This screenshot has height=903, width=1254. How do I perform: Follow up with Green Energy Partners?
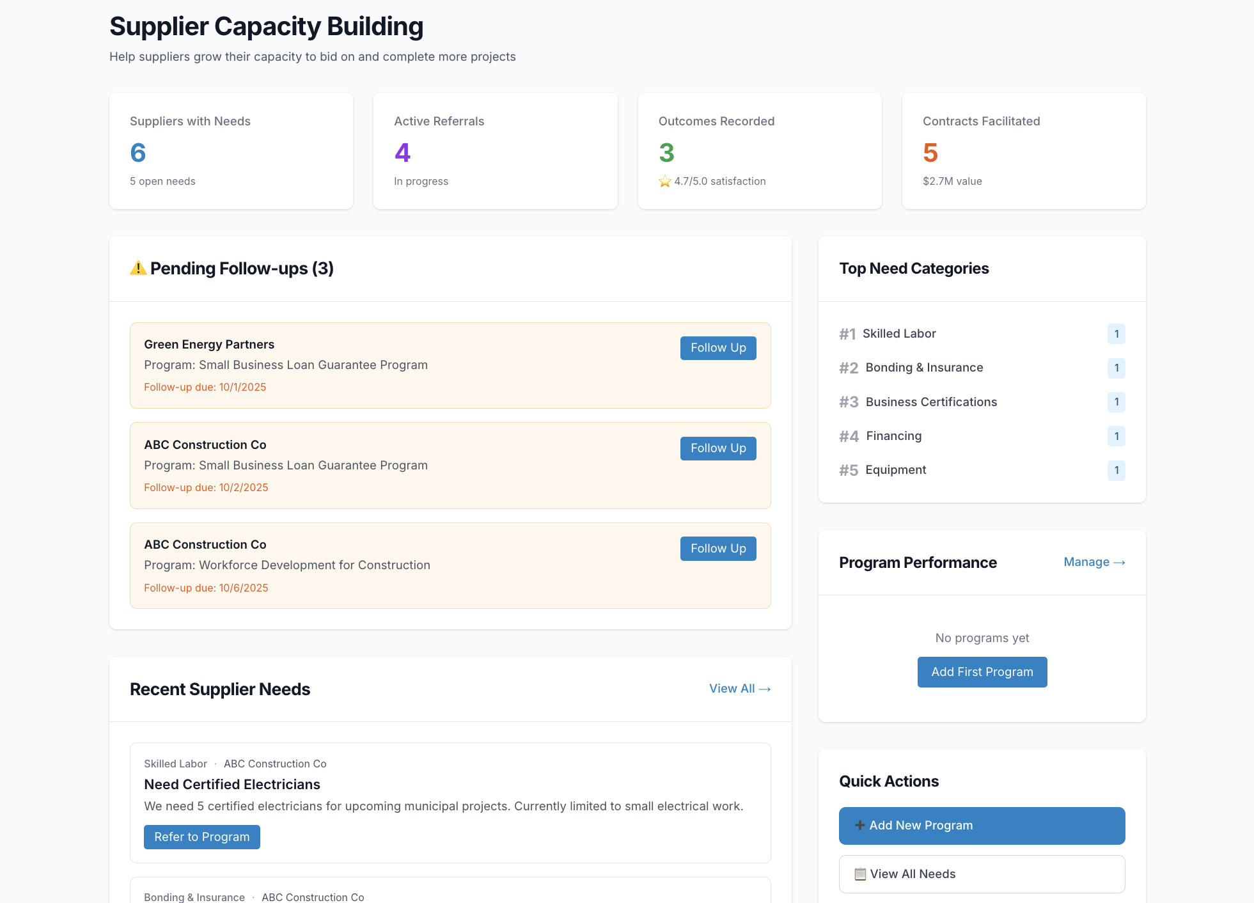(x=717, y=348)
